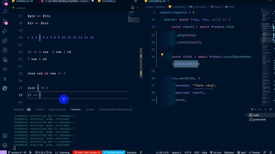Screen dimensions: 275x154
Task: Click 'conditionFind' highlighted text
Action: coord(186,64)
